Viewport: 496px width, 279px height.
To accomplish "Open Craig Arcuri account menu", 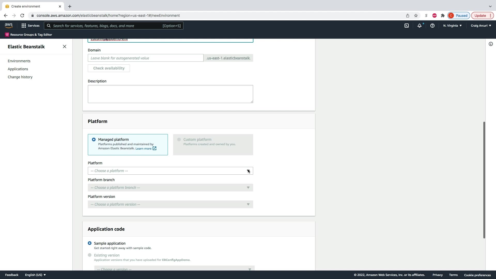I will point(481,26).
